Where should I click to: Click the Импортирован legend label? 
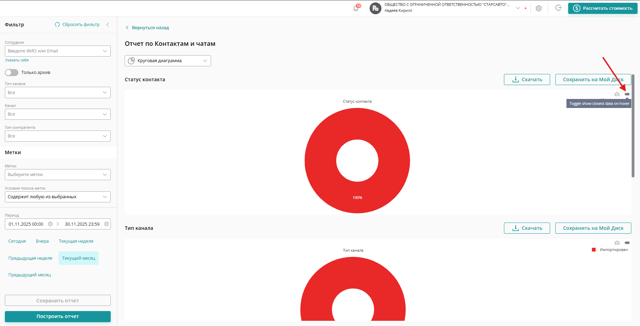pos(614,250)
